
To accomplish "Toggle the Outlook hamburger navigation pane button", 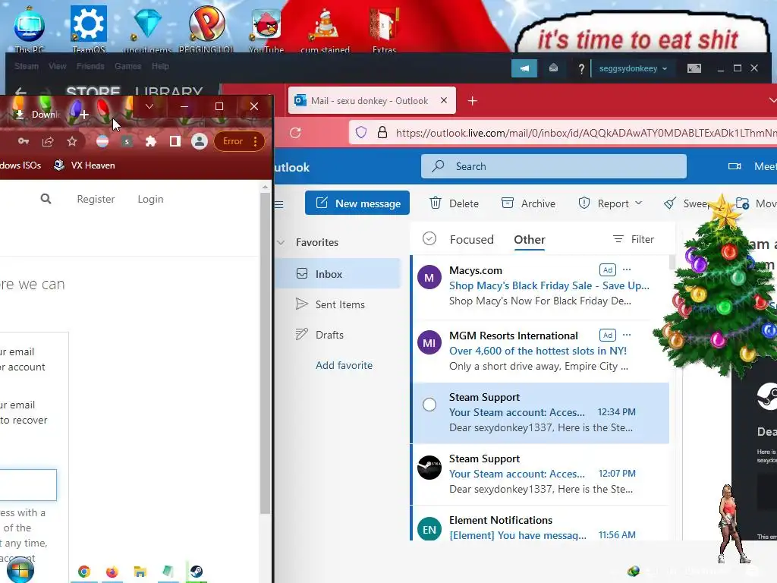I will (x=279, y=203).
